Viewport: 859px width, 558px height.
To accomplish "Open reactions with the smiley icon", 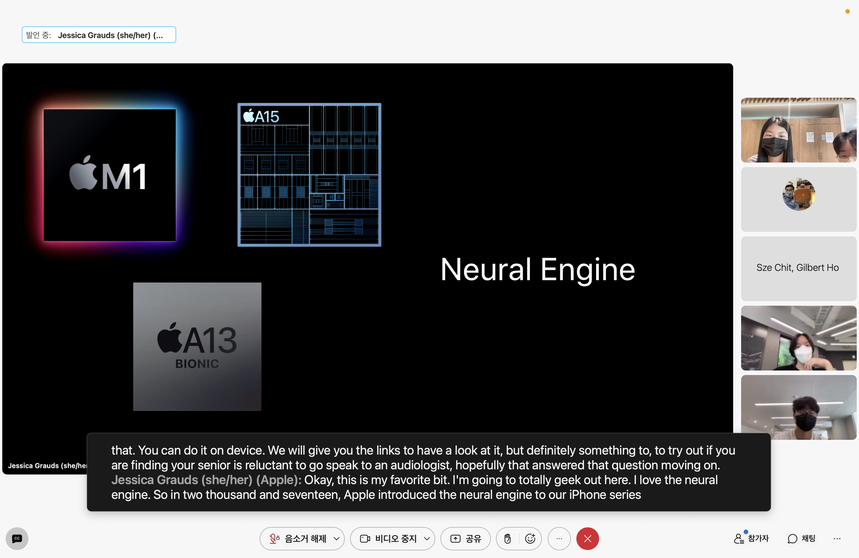I will tap(530, 538).
